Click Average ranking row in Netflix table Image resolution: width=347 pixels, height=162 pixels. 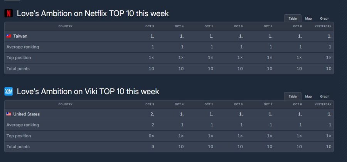point(23,47)
